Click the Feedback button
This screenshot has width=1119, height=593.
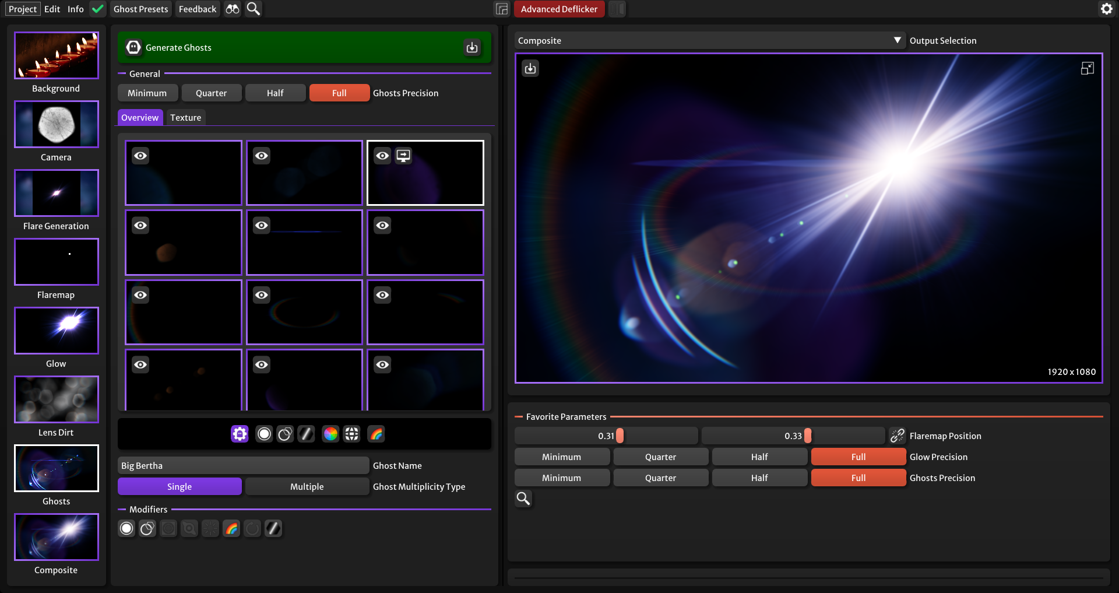point(198,9)
